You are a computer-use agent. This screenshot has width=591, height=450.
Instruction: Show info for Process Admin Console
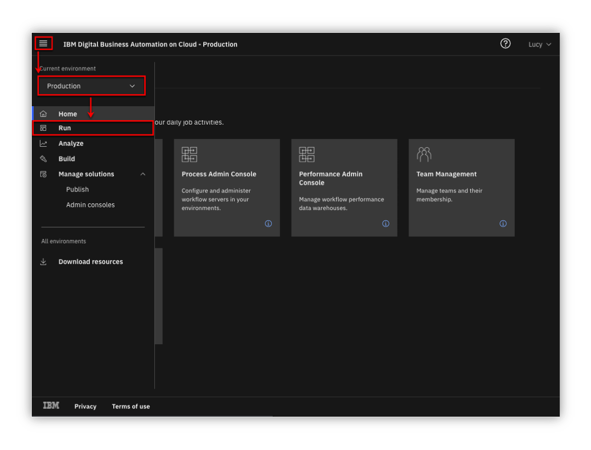pos(268,224)
